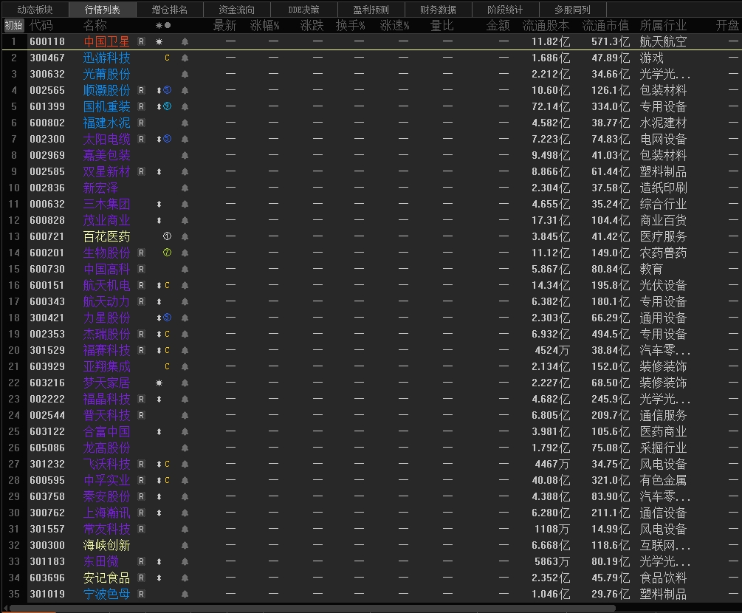Click the up-down arrow icon for 合富中国
The image size is (742, 613).
159,431
